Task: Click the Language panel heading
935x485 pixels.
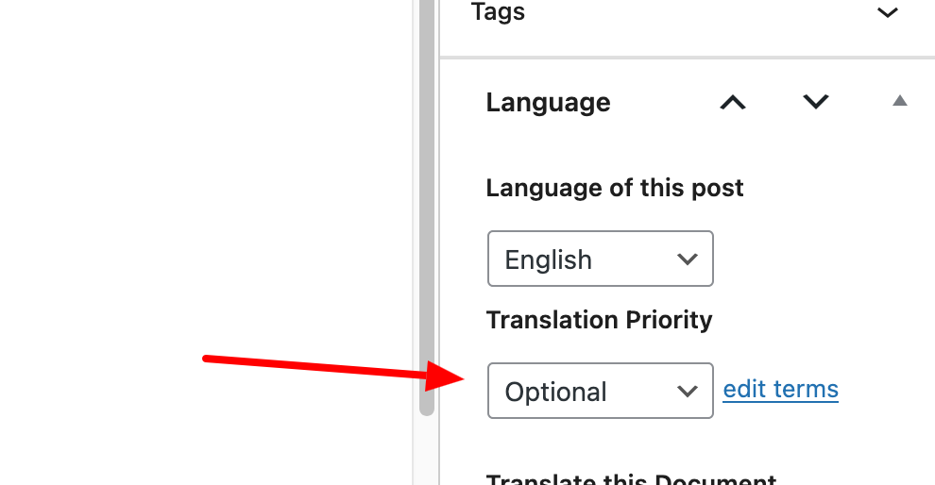Action: 548,103
